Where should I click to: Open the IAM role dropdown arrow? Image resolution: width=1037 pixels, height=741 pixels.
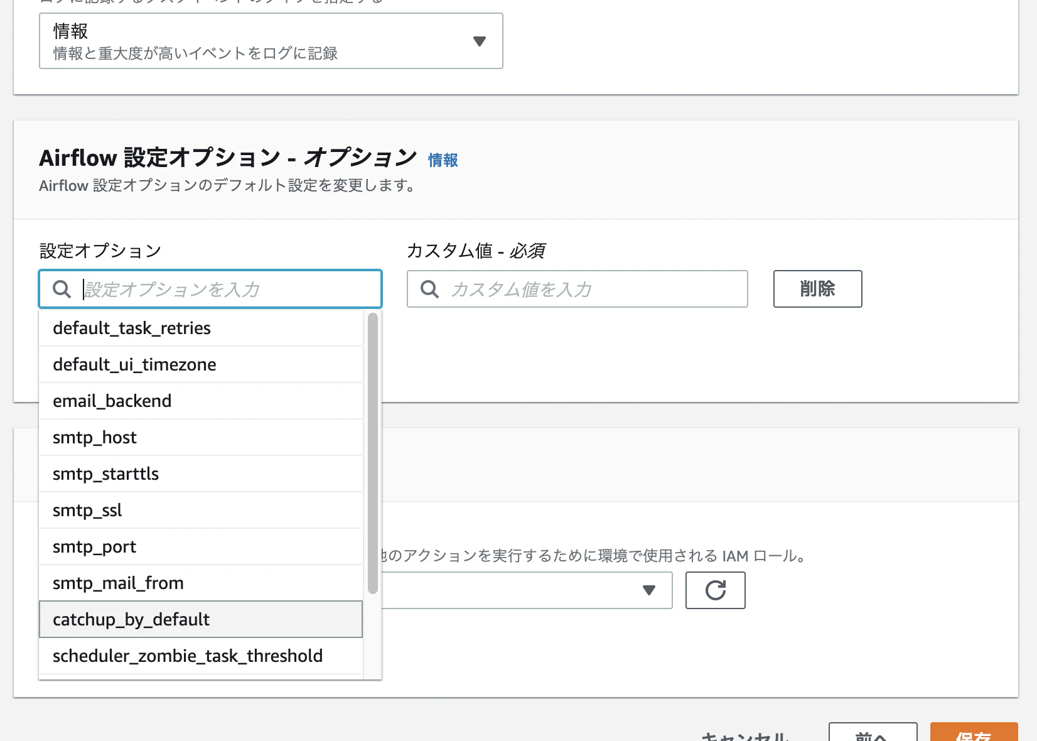[649, 590]
